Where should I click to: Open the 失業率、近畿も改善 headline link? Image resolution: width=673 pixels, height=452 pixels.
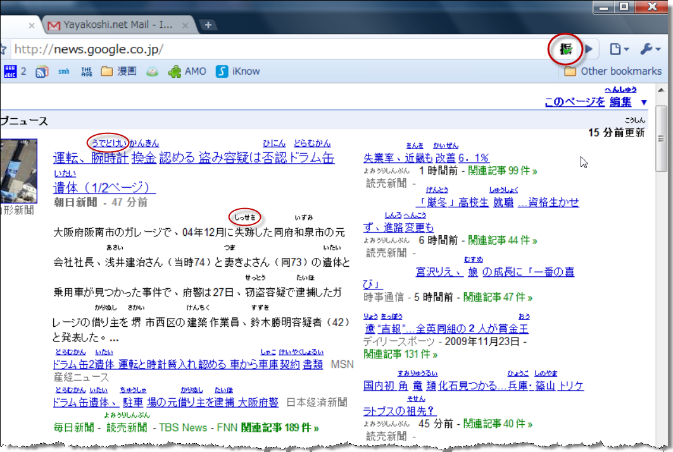coord(425,157)
